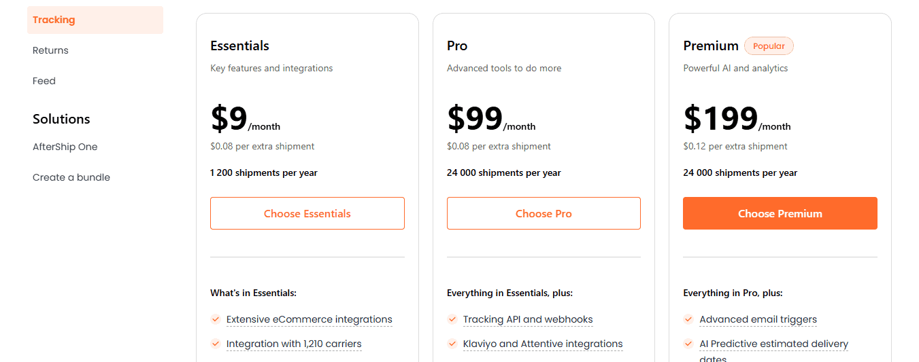Open the Returns sidebar item
919x362 pixels.
click(50, 50)
